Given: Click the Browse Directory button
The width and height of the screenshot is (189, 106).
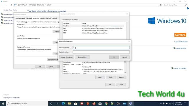Looking at the screenshot, I should tap(66, 57).
